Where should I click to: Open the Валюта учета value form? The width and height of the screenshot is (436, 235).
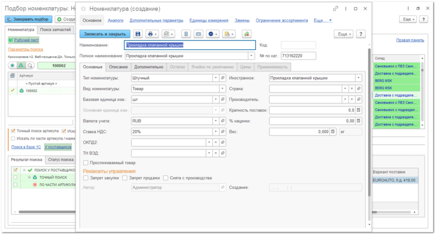(x=222, y=121)
